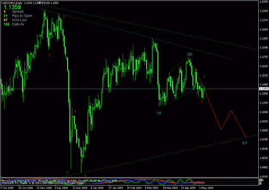269x190 pixels.
Task: Click the 26 Oct 2008 date label
Action: (x=25, y=188)
